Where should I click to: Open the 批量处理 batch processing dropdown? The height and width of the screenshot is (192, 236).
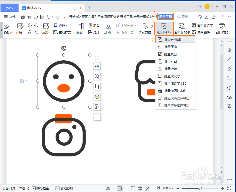164,29
